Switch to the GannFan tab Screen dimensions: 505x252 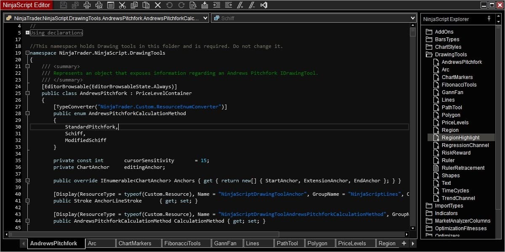click(x=227, y=243)
